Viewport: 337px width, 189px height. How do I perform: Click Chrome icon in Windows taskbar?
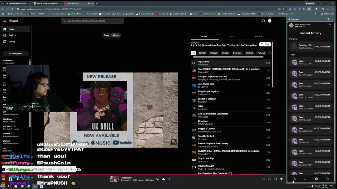point(35,186)
